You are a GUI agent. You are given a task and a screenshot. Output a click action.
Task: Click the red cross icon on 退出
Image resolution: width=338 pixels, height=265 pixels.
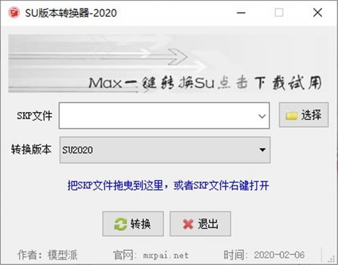pyautogui.click(x=188, y=224)
